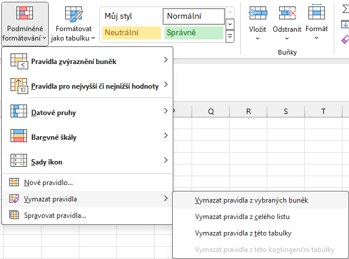The height and width of the screenshot is (259, 349).
Task: Click the Datové pruhy icon
Action: [19, 111]
